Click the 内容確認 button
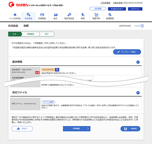152x144 pixels. (77, 129)
